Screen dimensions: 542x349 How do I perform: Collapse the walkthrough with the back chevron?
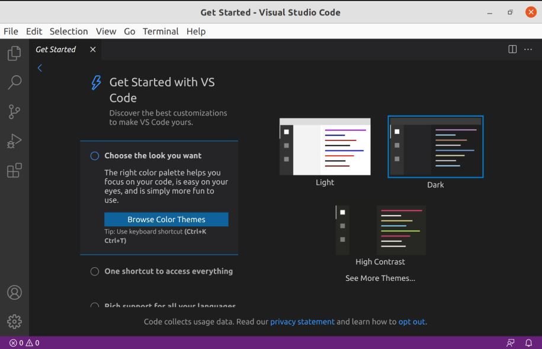point(40,68)
